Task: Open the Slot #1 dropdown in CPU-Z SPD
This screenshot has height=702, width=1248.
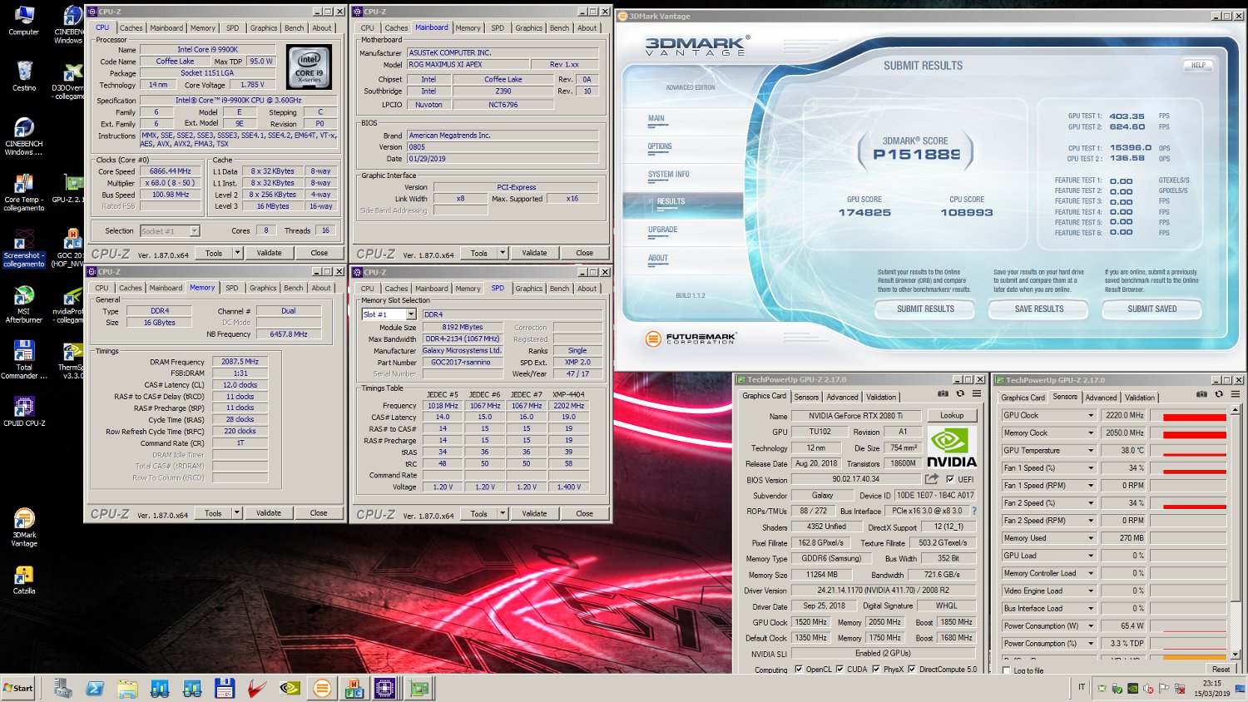Action: point(410,314)
